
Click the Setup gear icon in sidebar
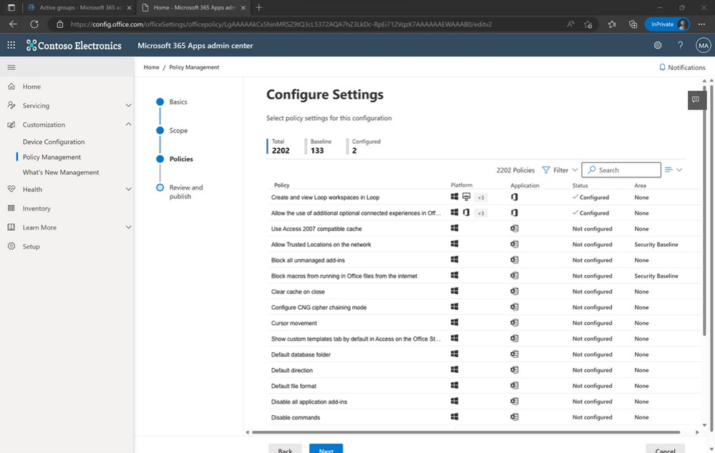coord(11,246)
